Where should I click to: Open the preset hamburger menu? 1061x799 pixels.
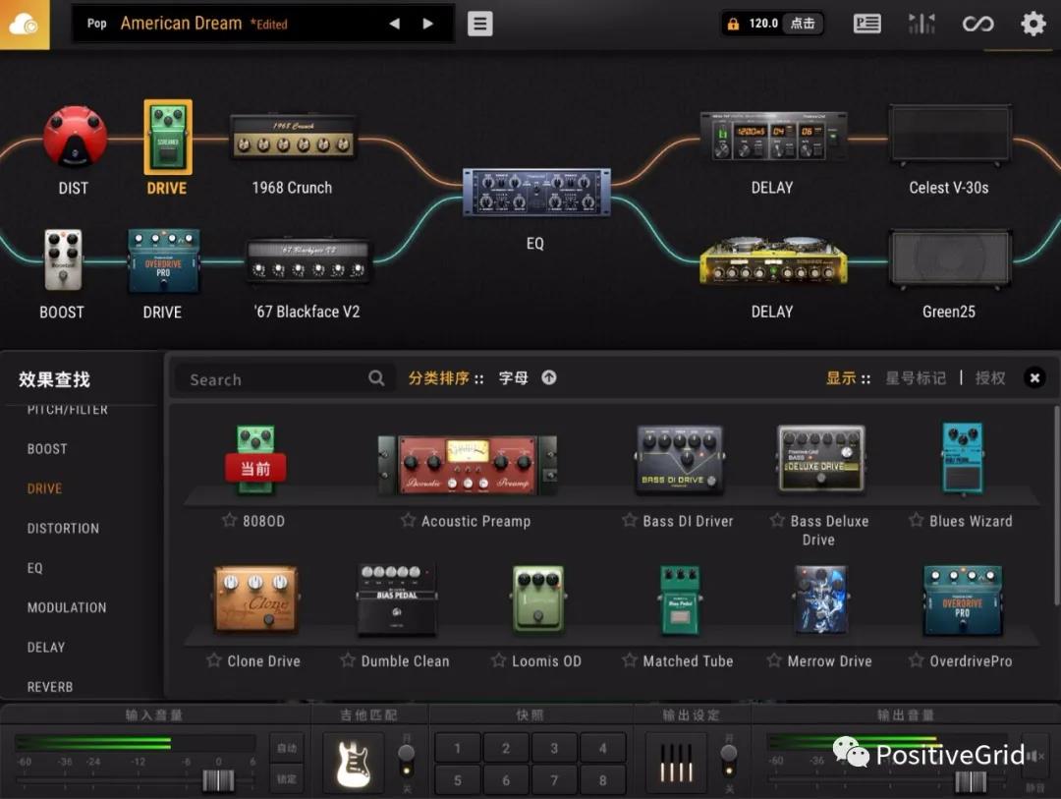479,24
